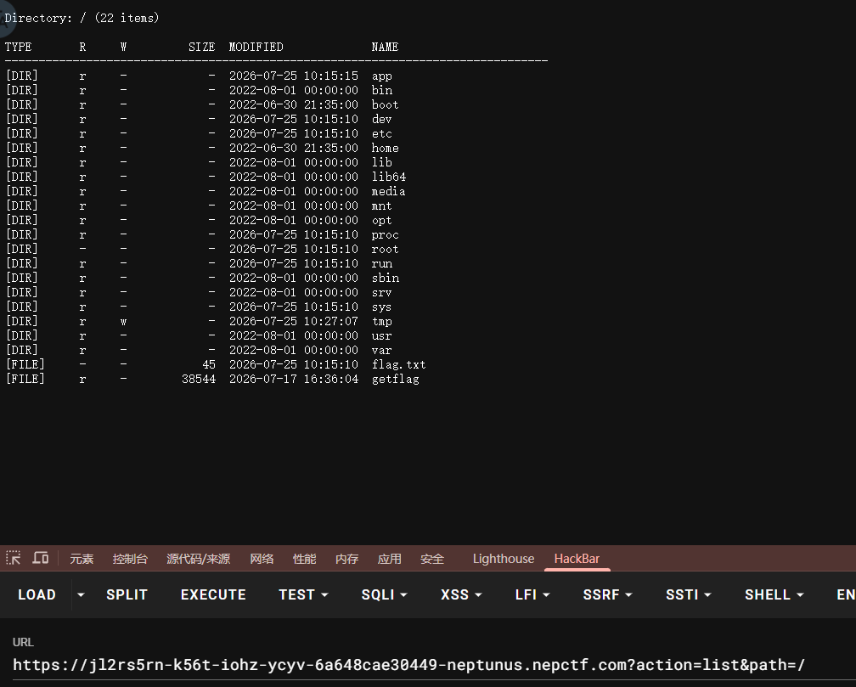
Task: Open the LFI dropdown menu
Action: click(532, 594)
